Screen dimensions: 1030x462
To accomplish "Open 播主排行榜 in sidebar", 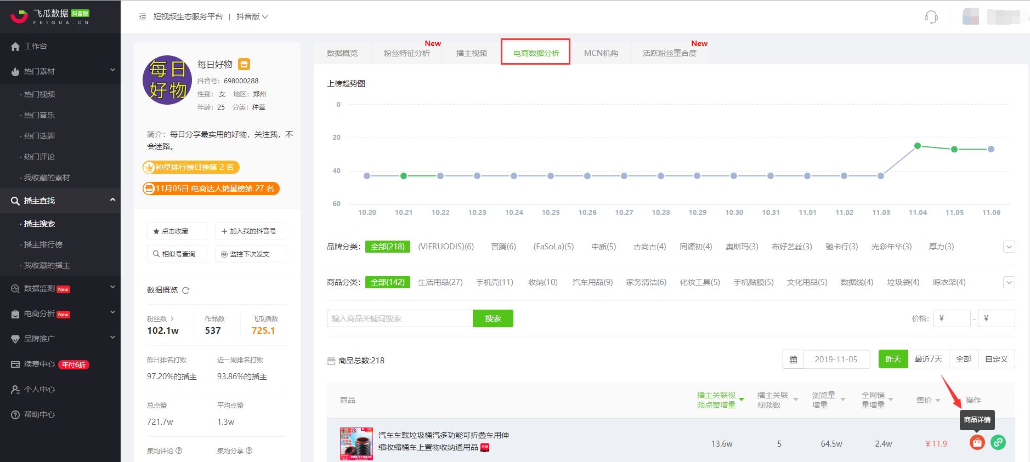I will pyautogui.click(x=43, y=244).
